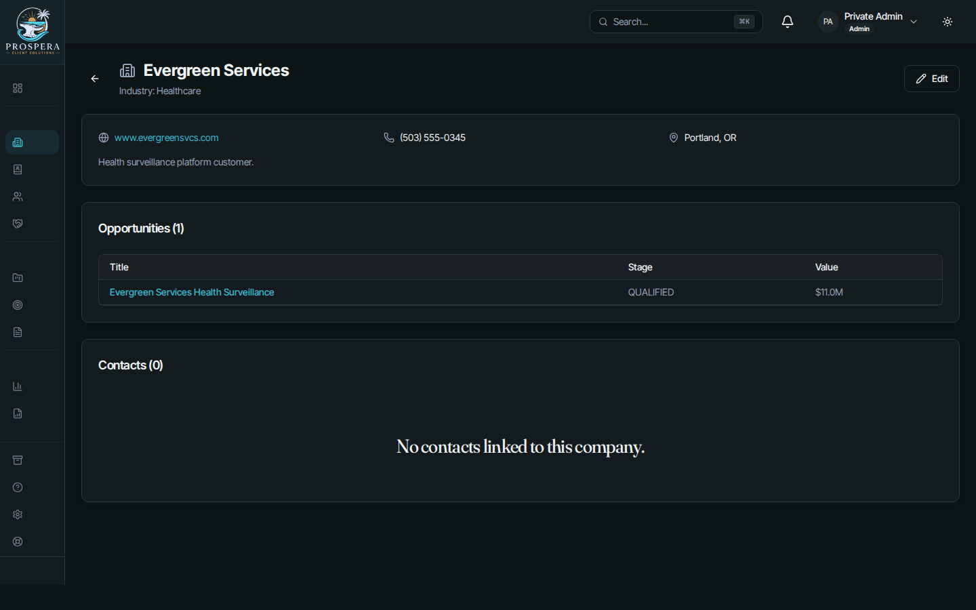
Task: Go back using the left arrow
Action: 95,79
